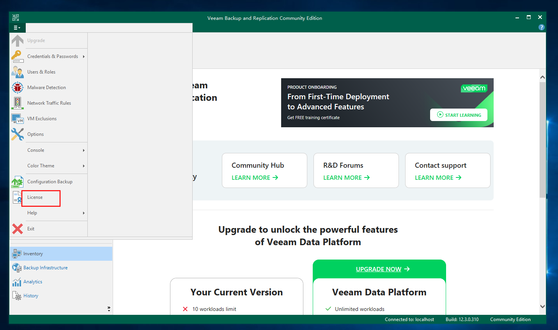Click the product onboarding banner heading
Viewport: 558px width, 330px height.
point(338,102)
